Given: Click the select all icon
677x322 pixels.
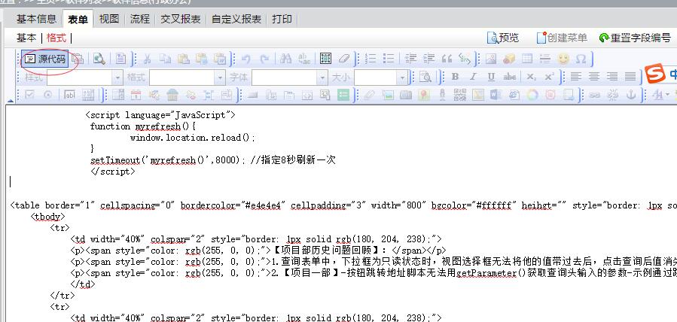Looking at the screenshot, I should tap(325, 59).
